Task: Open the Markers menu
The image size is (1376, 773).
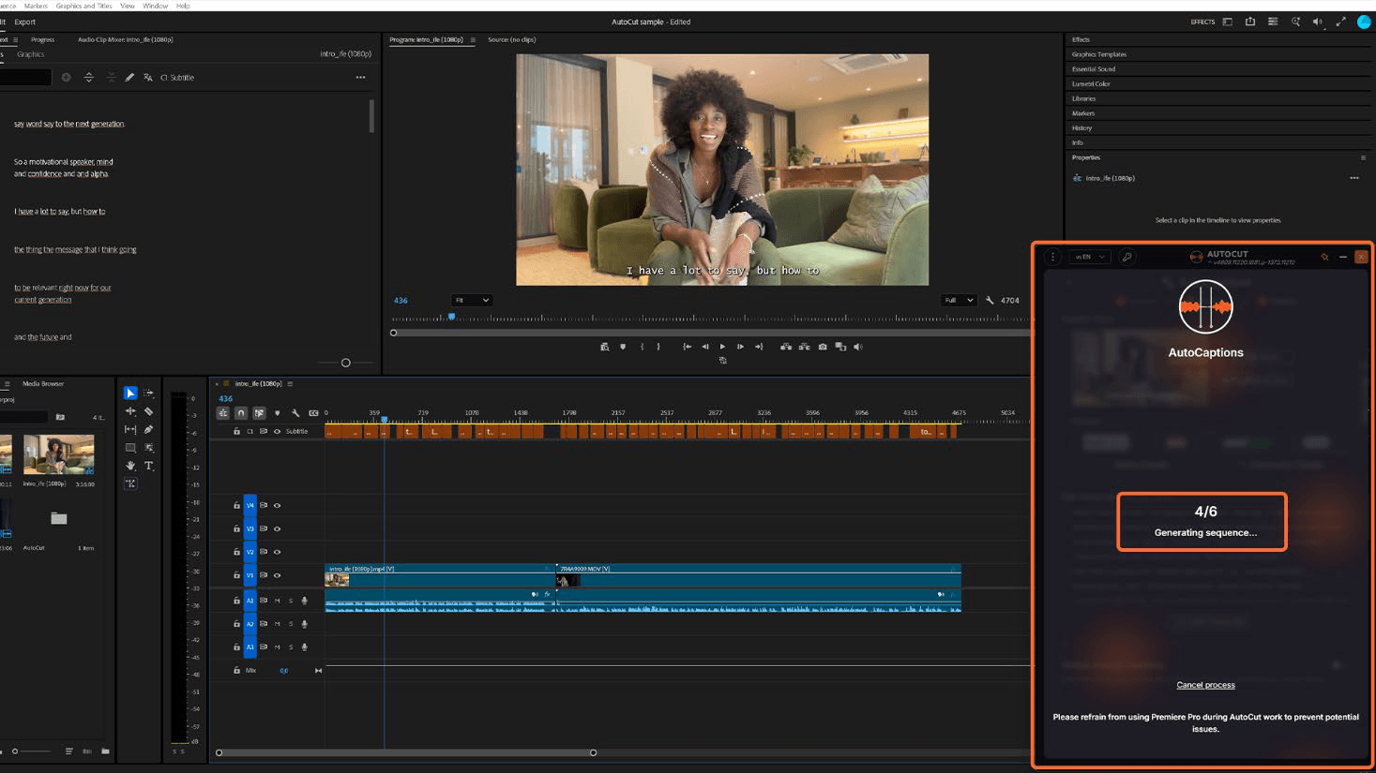Action: click(x=36, y=6)
